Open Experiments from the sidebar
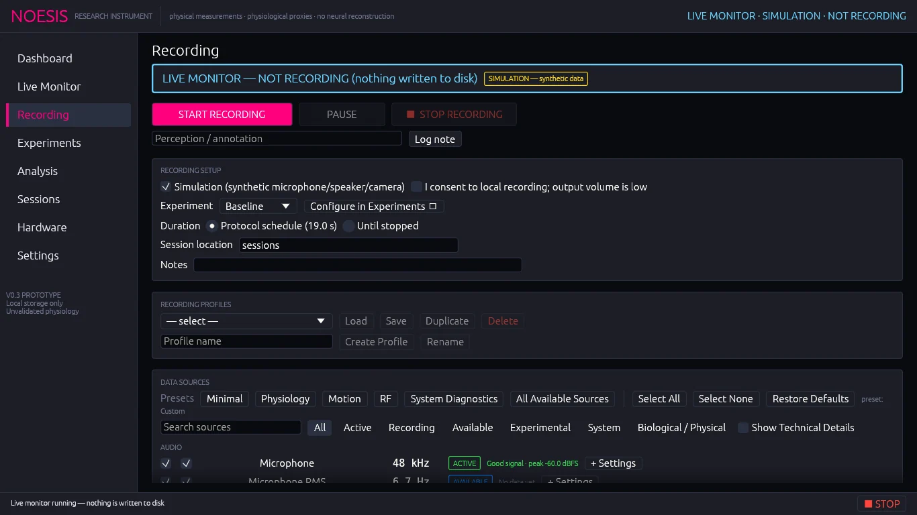This screenshot has width=917, height=515. pyautogui.click(x=68, y=143)
